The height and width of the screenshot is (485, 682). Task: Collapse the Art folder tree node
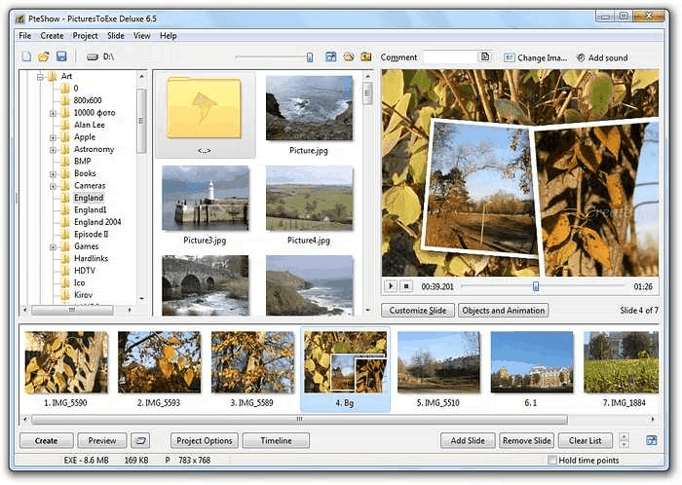point(41,77)
